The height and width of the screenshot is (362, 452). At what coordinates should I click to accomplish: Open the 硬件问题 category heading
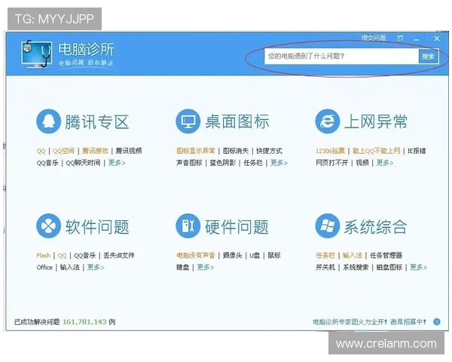point(237,226)
